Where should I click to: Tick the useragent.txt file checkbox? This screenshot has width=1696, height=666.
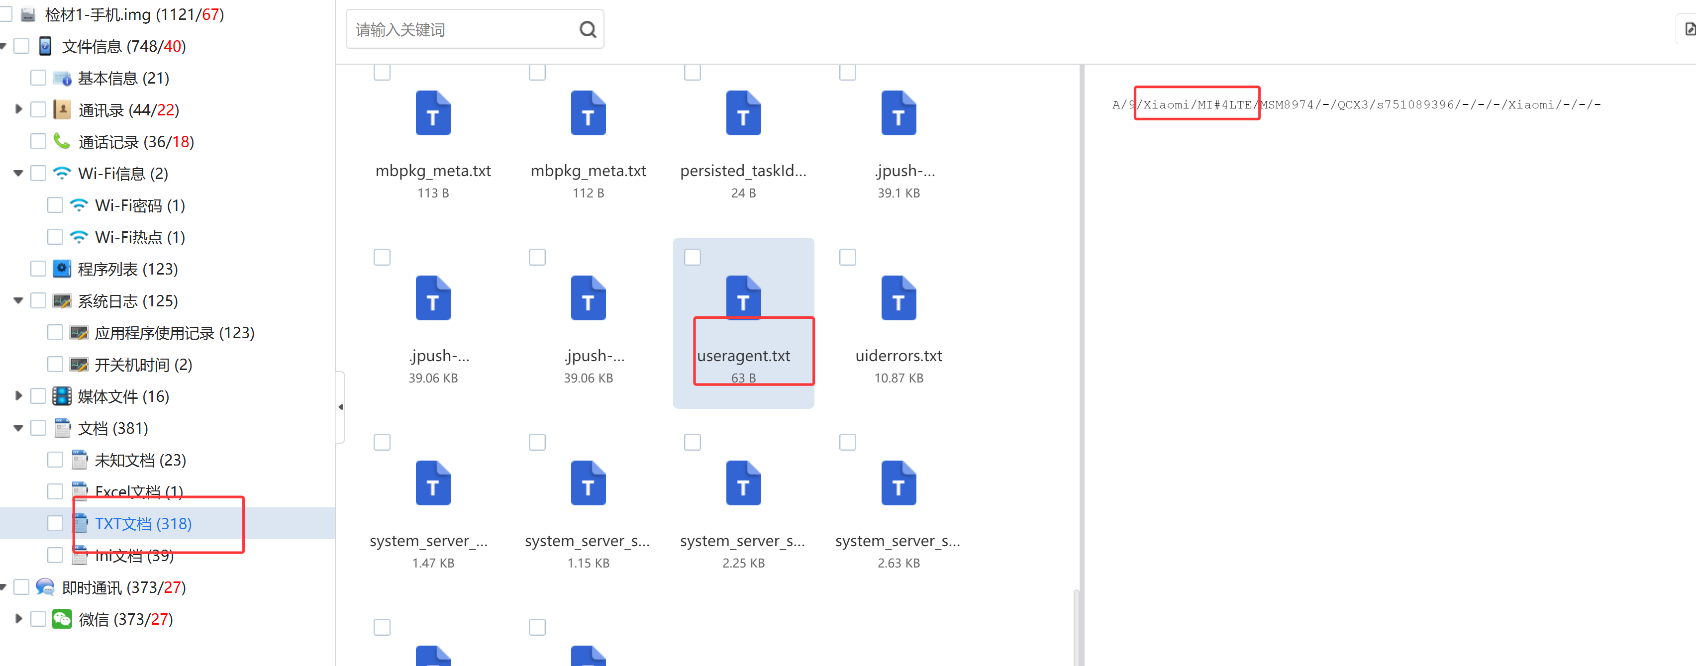point(692,257)
